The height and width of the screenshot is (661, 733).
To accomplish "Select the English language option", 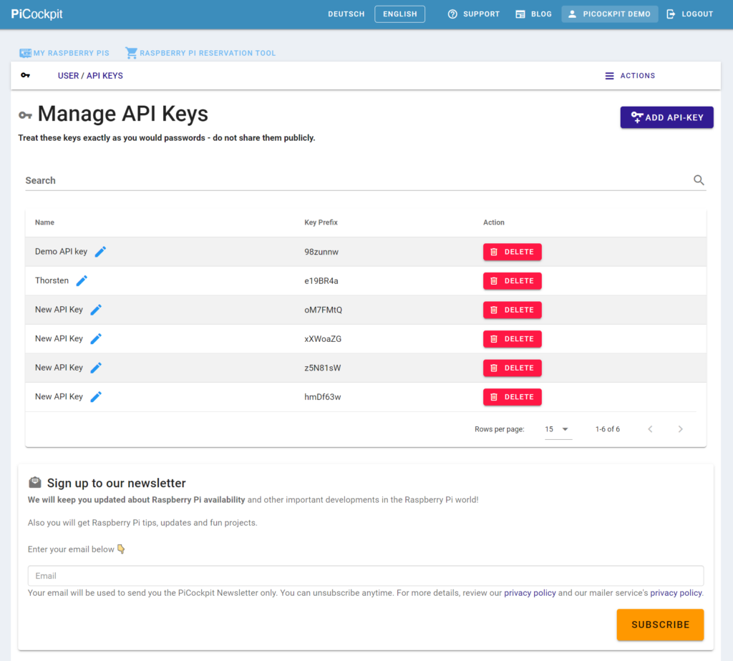I will 399,14.
